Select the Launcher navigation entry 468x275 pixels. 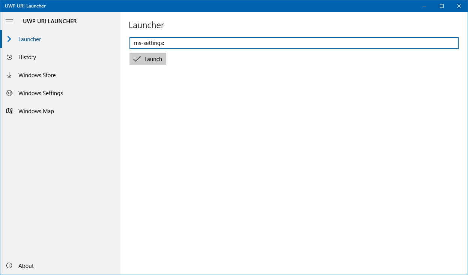click(x=30, y=39)
